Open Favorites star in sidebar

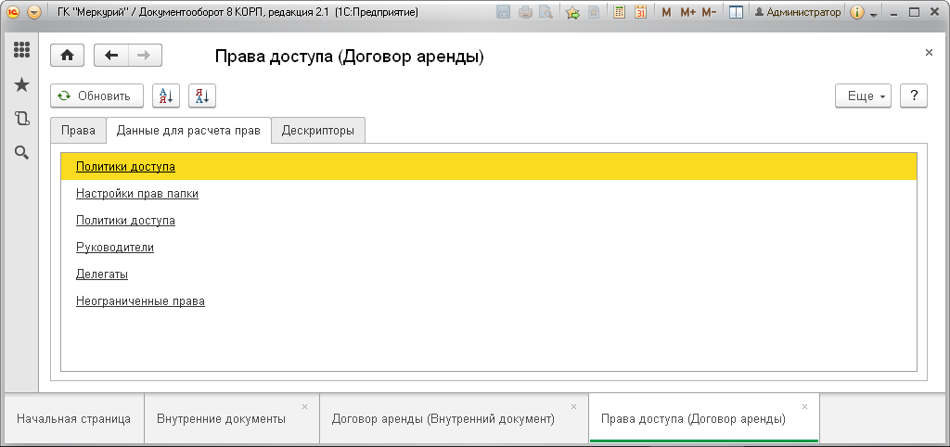pos(22,84)
